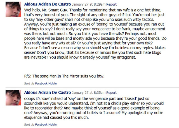Image resolution: width=179 pixels, height=128 pixels.
Task: Click the sentence ending 'yourself my antagonist.'
Action: tap(93, 57)
